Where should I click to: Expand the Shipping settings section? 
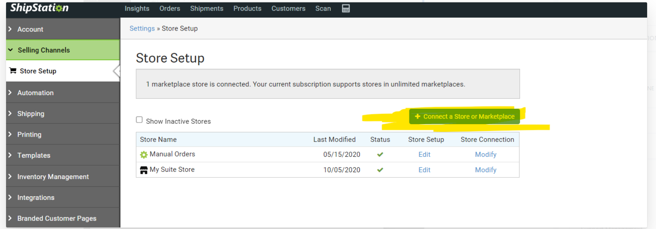tap(31, 114)
